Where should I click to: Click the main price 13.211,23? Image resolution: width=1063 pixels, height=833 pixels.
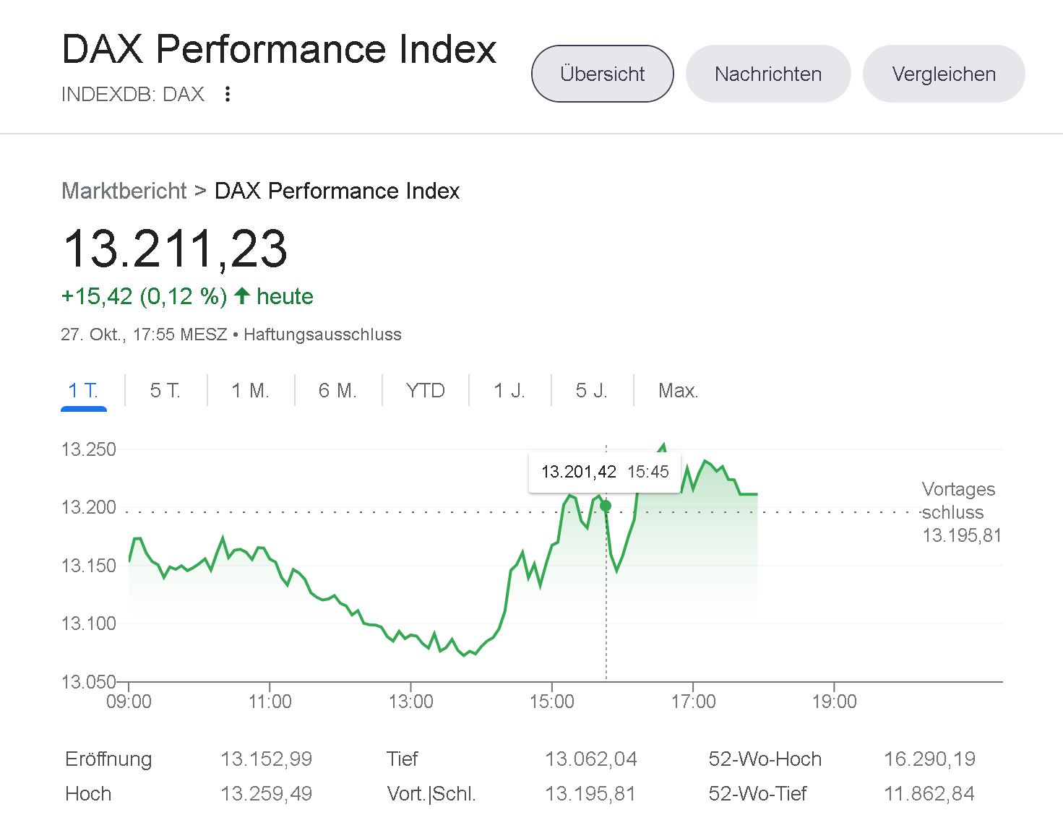176,249
